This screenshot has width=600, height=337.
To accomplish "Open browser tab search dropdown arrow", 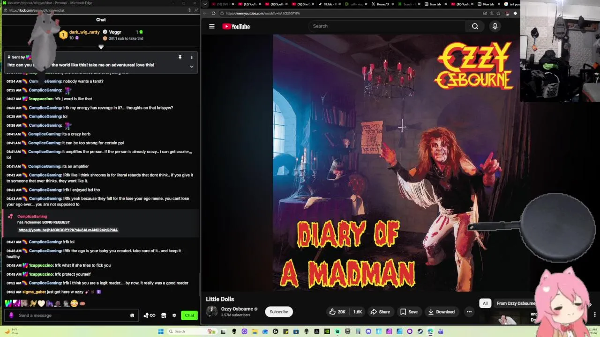I will click(x=204, y=4).
